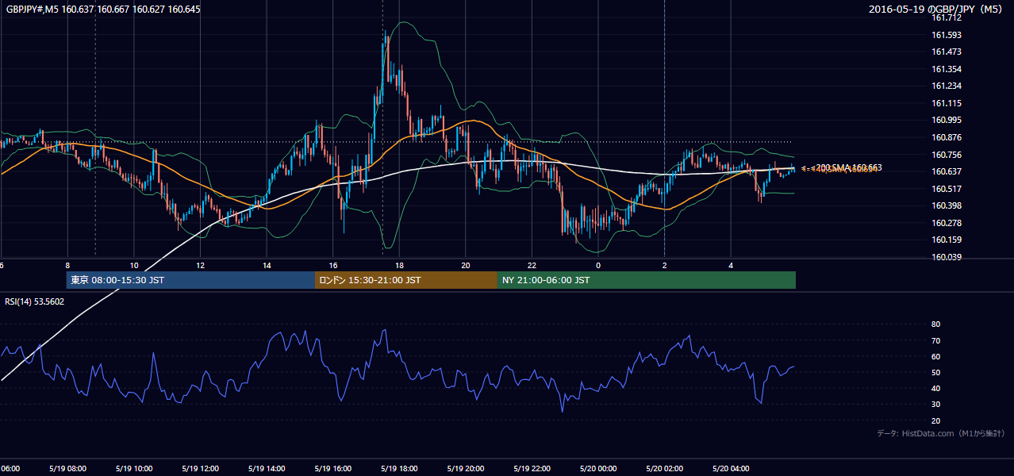Click price axis value 160.756
The image size is (1014, 476).
(947, 155)
